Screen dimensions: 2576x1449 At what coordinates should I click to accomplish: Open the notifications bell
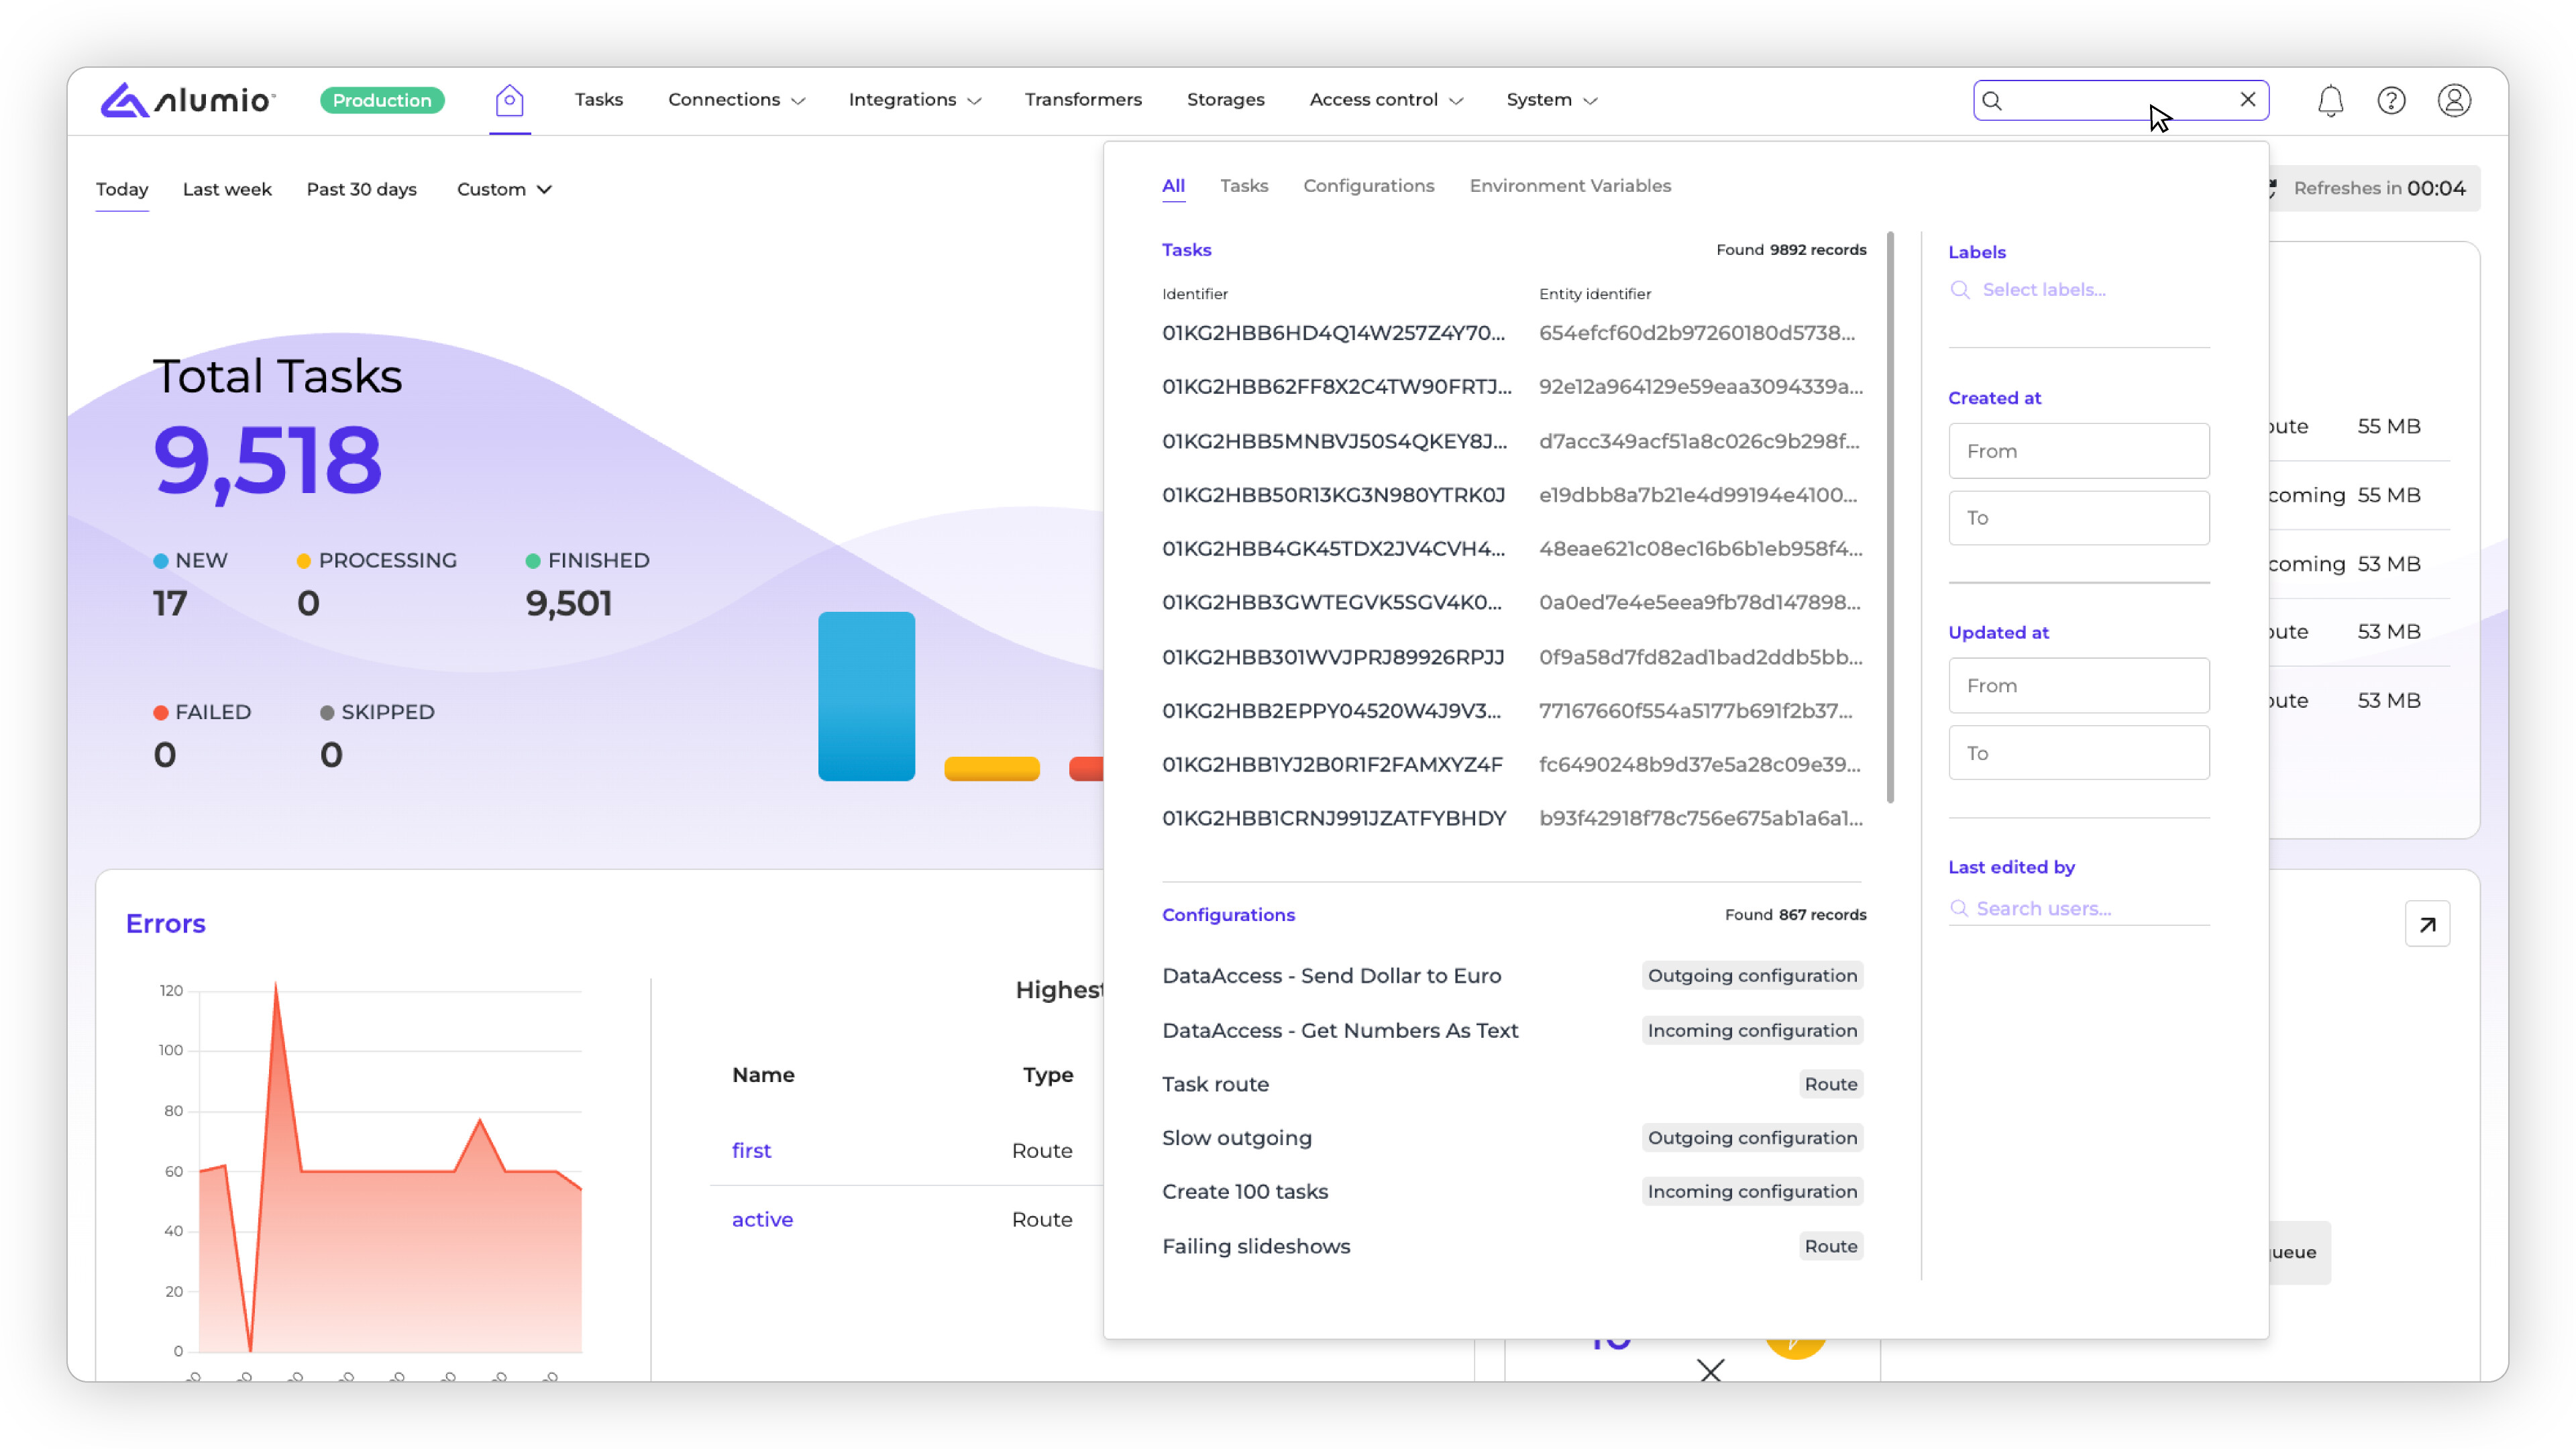point(2330,100)
